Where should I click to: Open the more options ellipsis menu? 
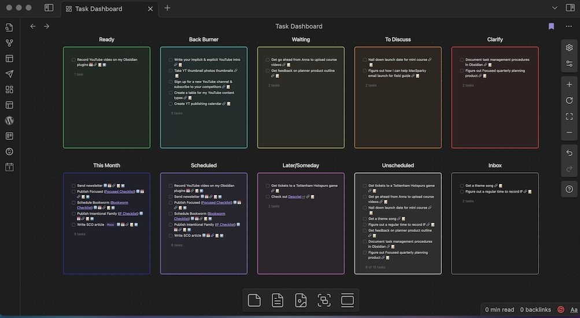pos(568,26)
